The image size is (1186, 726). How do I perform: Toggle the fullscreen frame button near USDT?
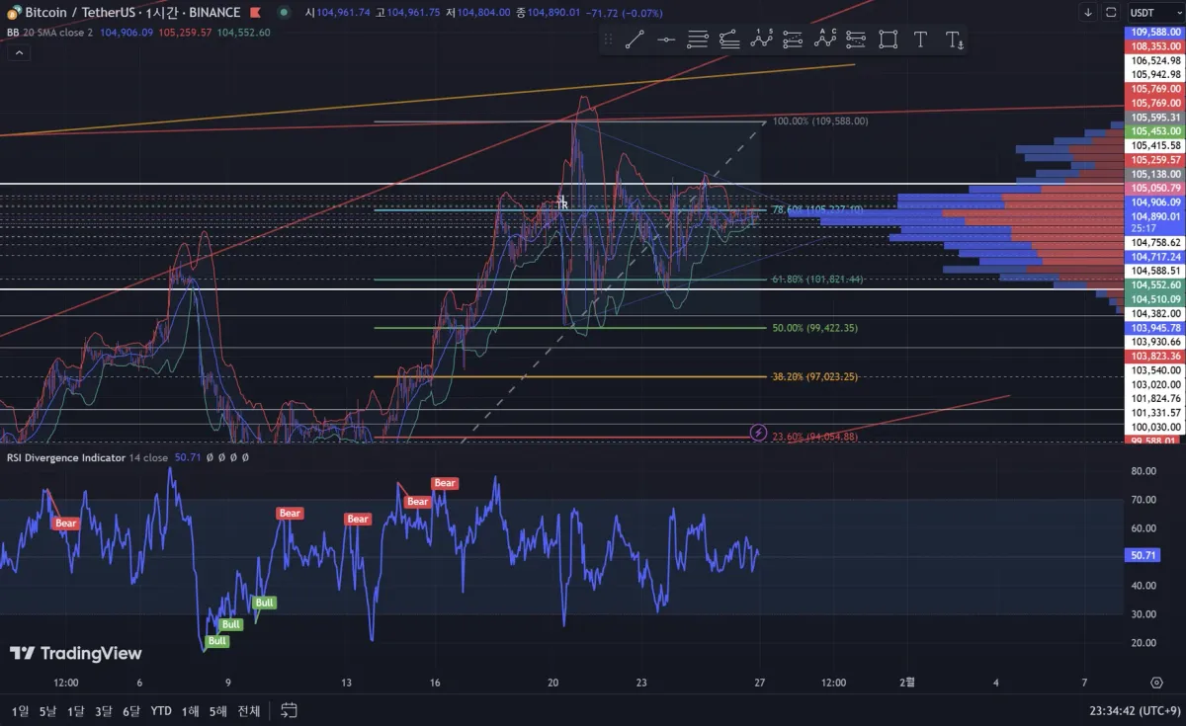pos(1111,12)
